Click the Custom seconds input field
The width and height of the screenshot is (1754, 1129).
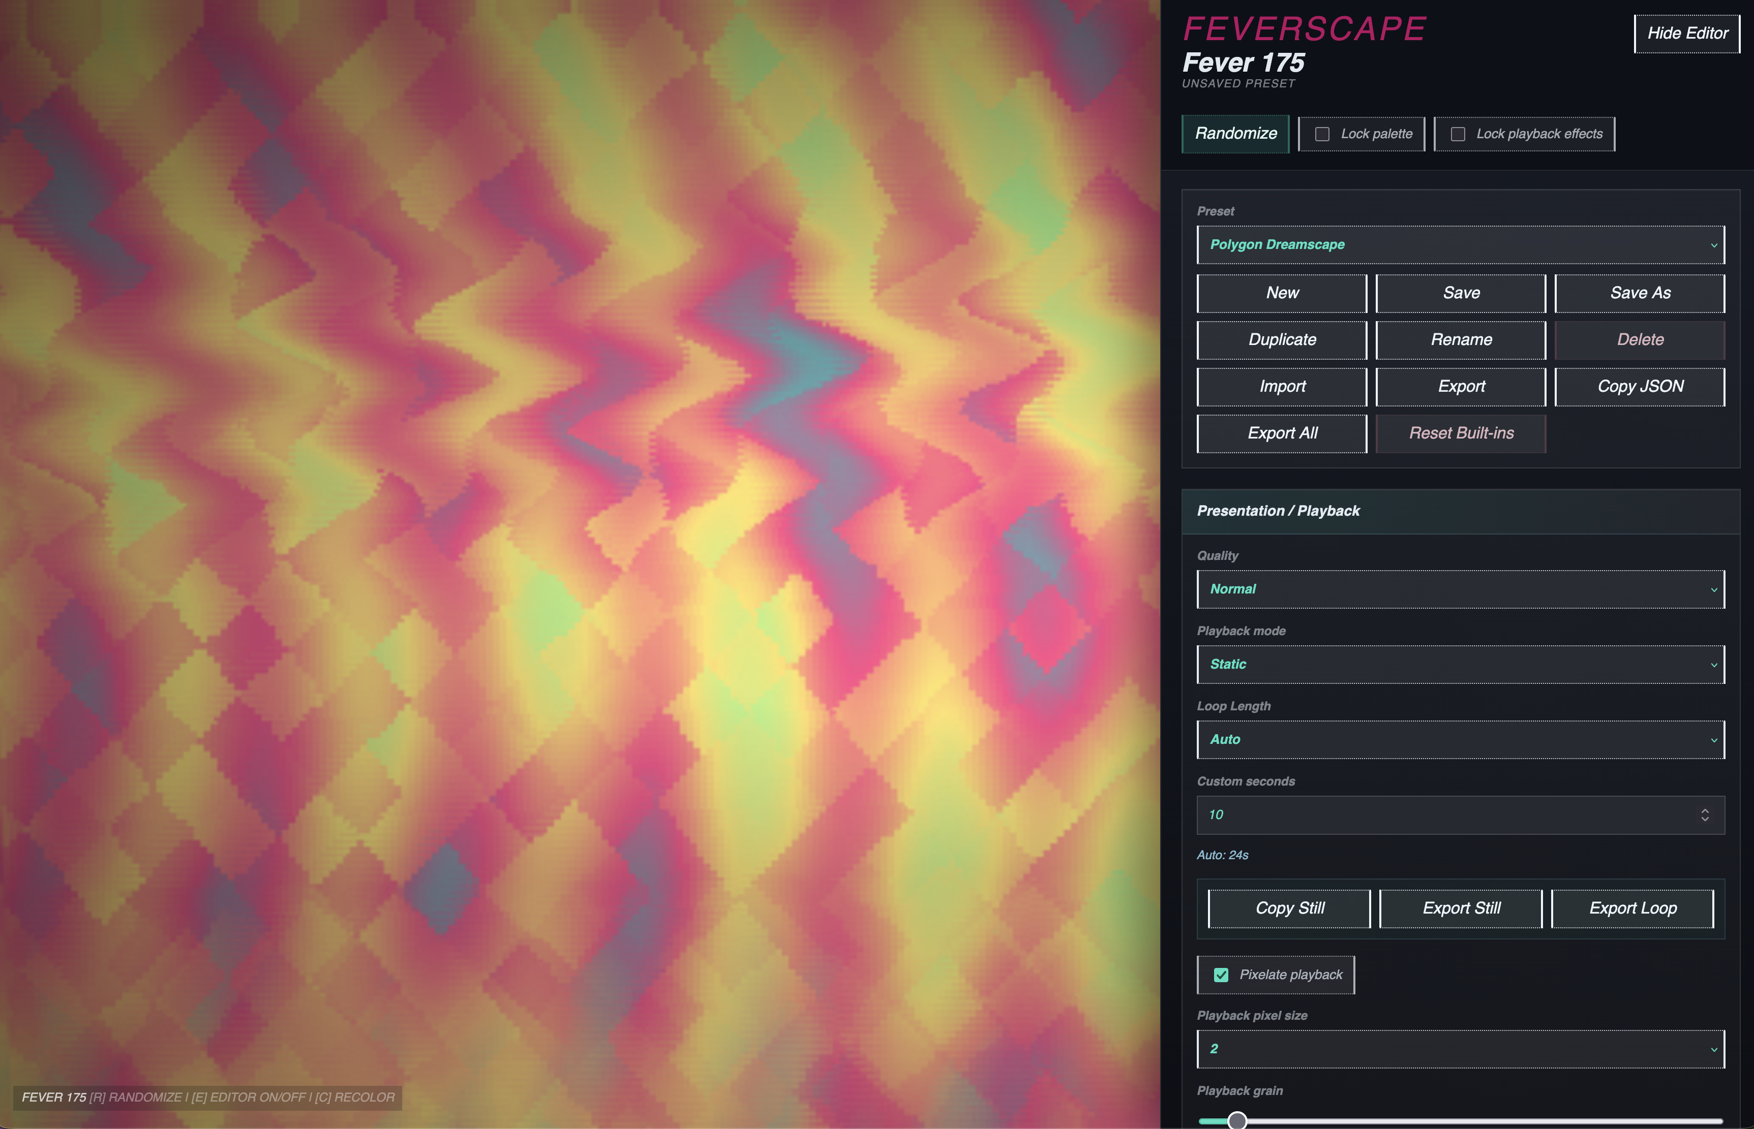1461,815
